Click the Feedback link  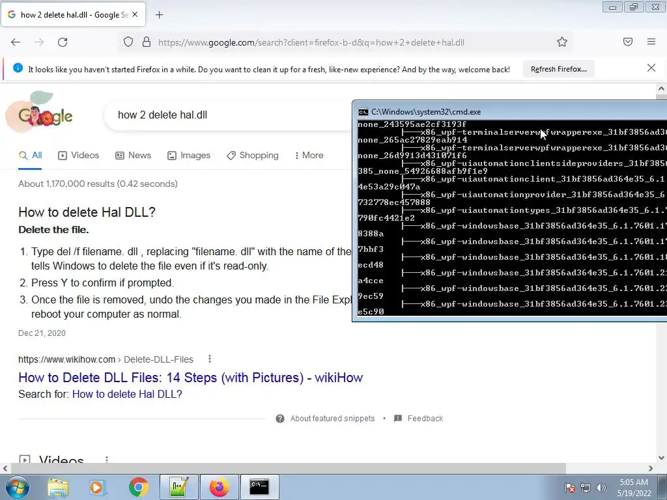coord(425,419)
